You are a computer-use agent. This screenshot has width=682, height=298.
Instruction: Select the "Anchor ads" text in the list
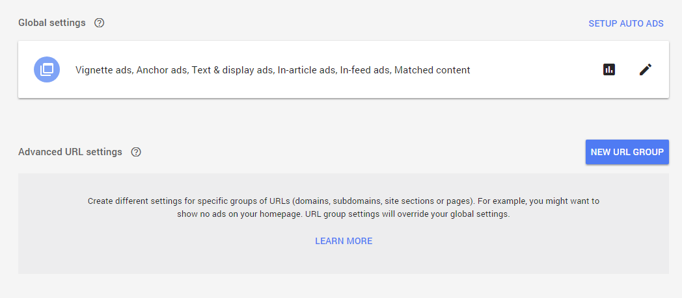point(162,70)
